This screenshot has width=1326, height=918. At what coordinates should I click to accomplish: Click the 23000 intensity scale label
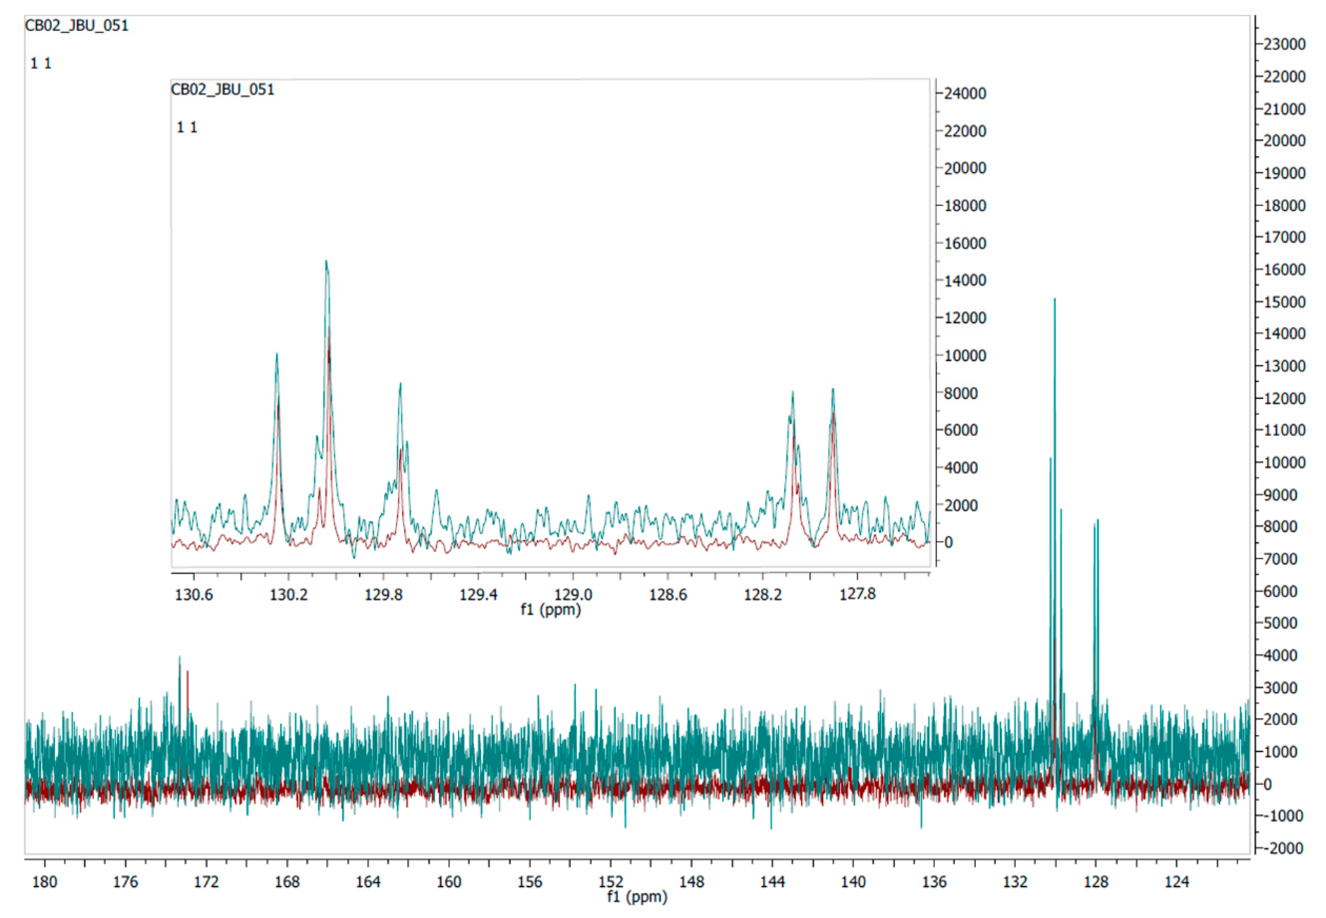[x=1284, y=44]
